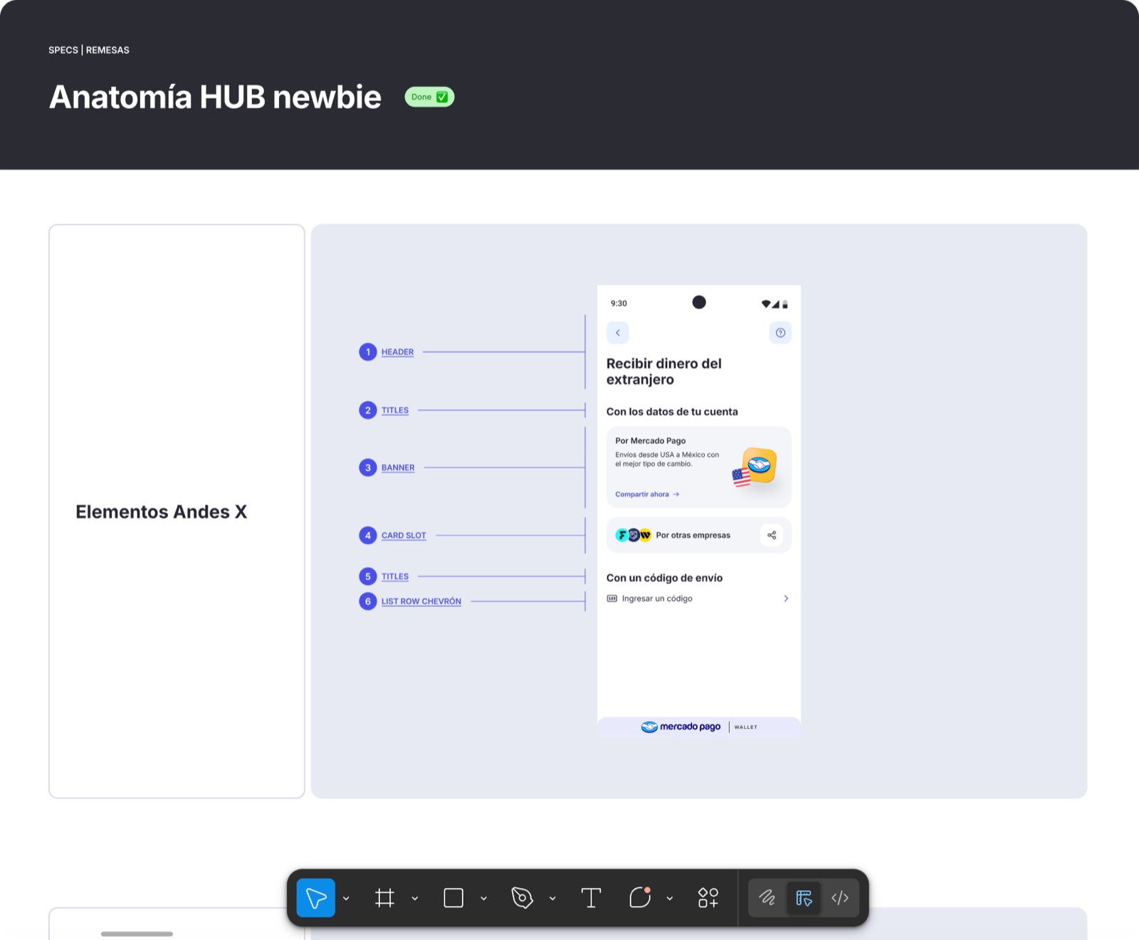Screen dimensions: 1139x940
Task: Click the TITLES link numbered 5
Action: click(395, 577)
